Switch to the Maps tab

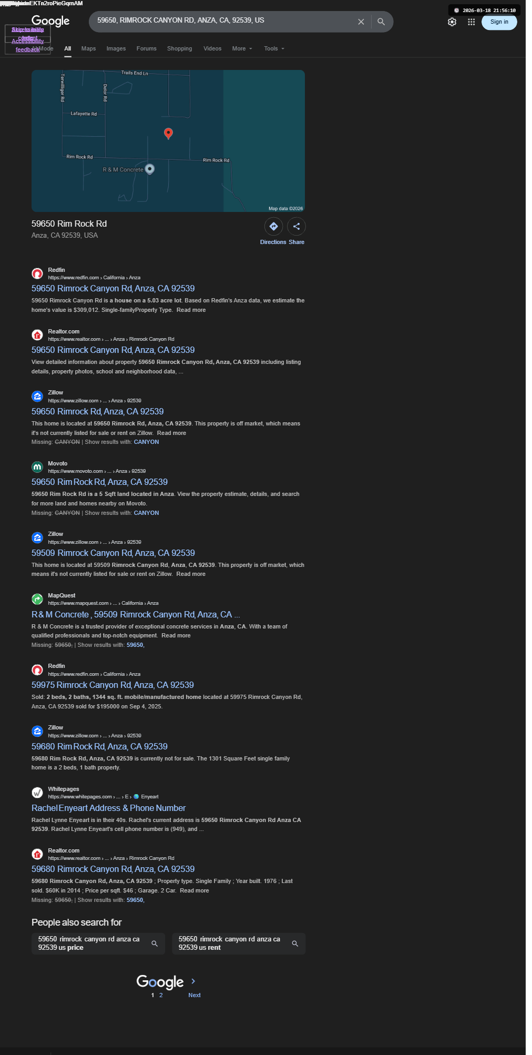[88, 48]
